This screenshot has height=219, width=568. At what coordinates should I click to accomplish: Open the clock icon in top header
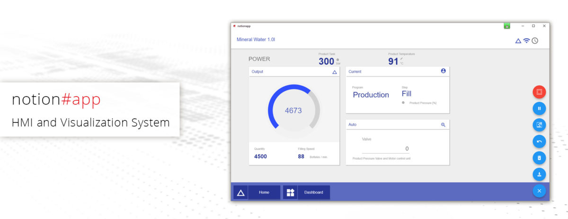[535, 41]
